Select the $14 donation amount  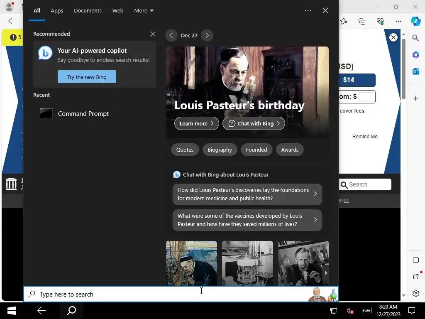point(357,80)
